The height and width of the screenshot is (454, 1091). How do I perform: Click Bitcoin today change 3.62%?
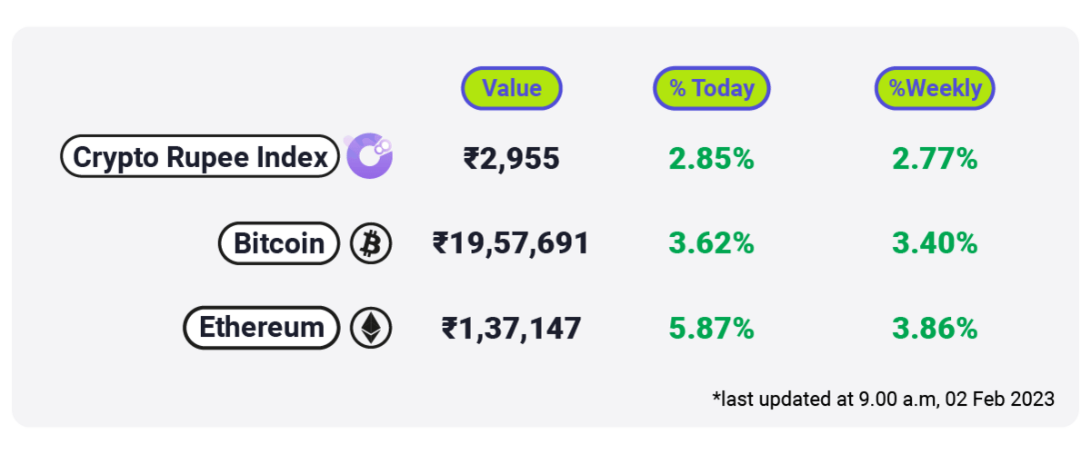tap(712, 243)
